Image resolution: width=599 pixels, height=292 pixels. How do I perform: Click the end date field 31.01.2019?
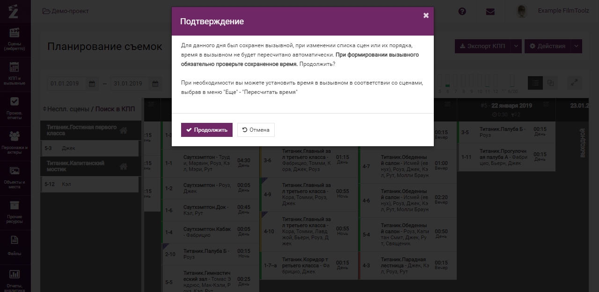130,84
